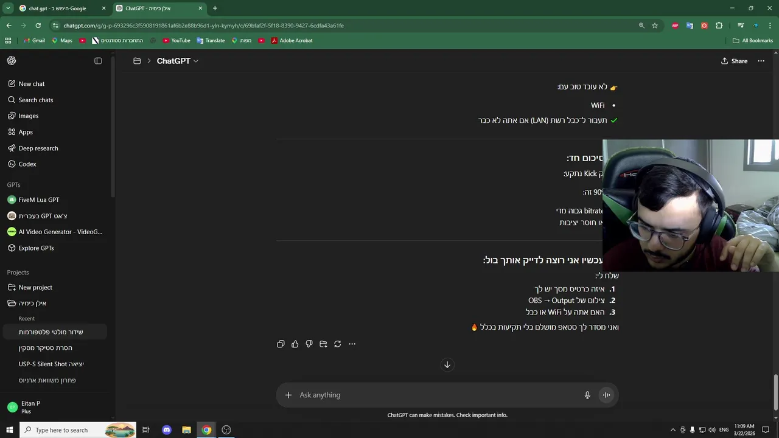Open Codex in the sidebar
The image size is (779, 438).
click(55, 164)
